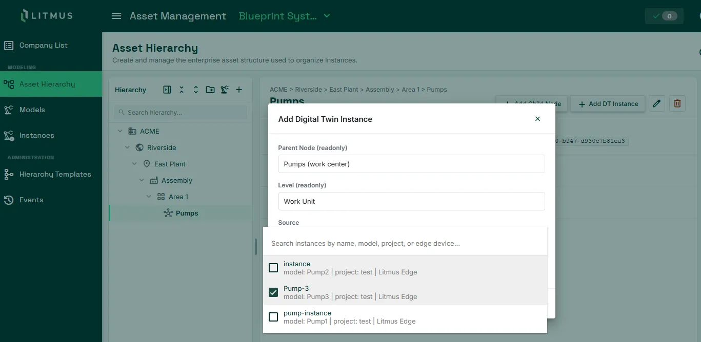The image size is (701, 342).
Task: Uncheck the Pump-3 checkbox
Action: (x=273, y=292)
